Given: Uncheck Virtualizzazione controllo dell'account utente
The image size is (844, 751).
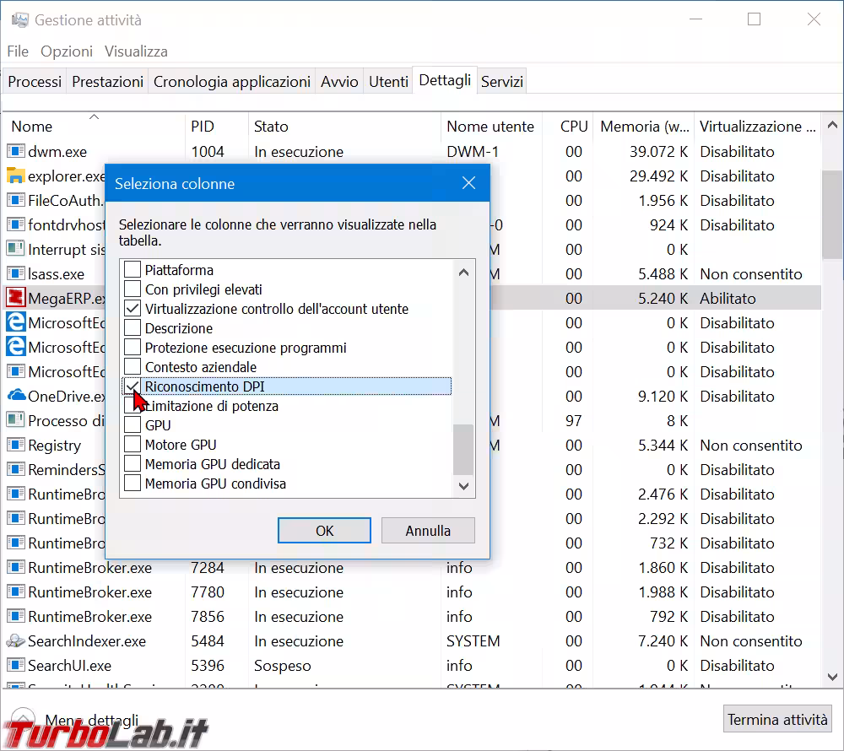Looking at the screenshot, I should [x=133, y=309].
